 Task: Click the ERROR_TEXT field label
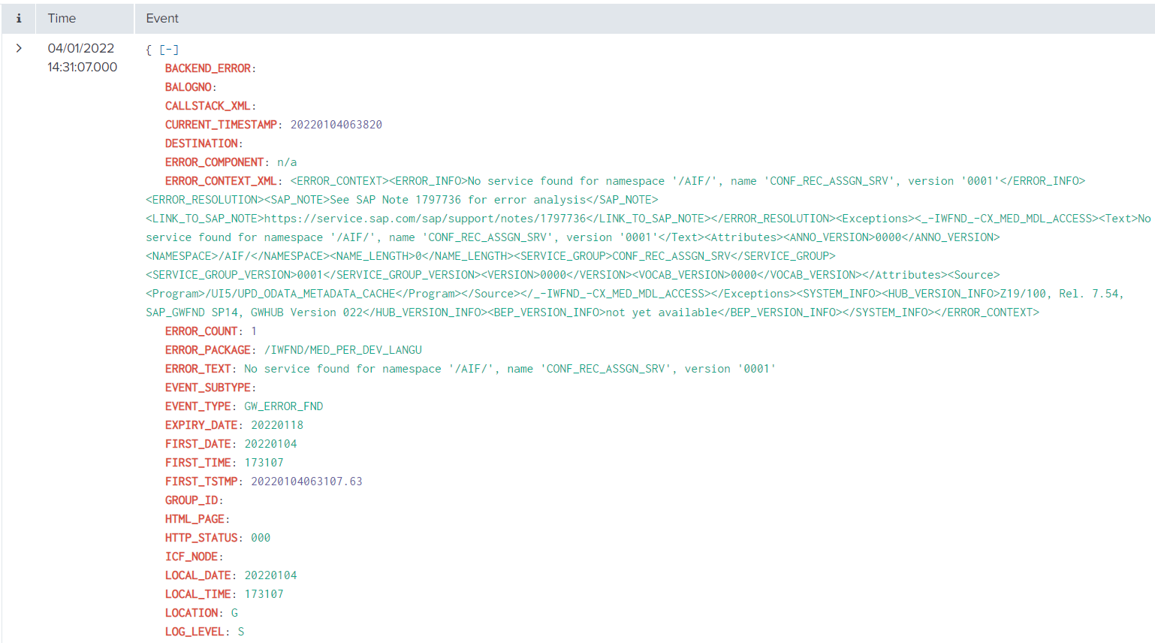tap(197, 368)
